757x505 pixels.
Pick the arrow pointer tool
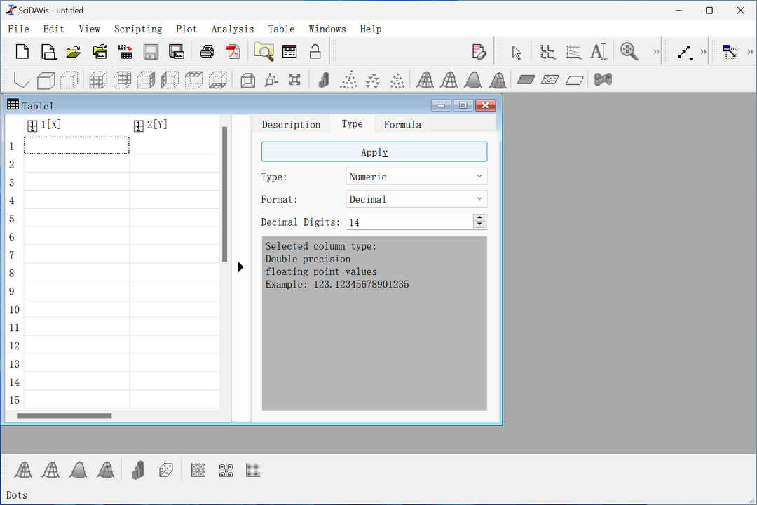(517, 52)
